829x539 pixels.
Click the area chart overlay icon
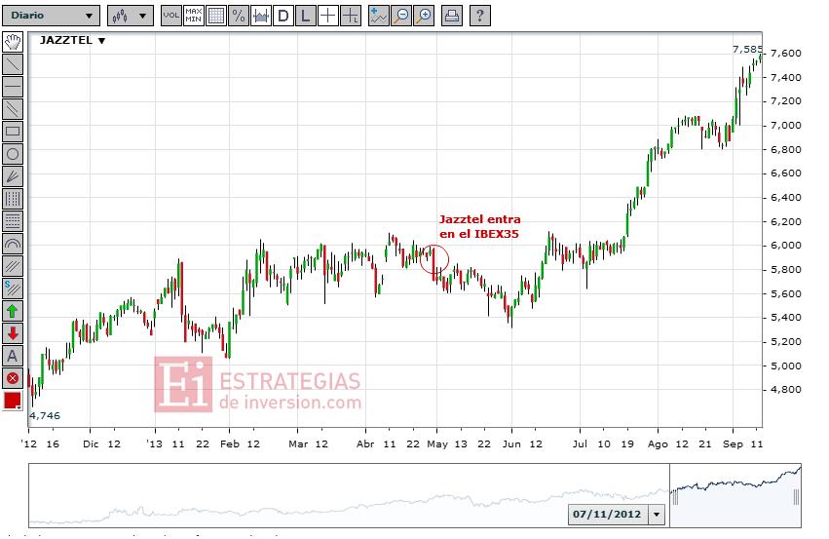(261, 16)
